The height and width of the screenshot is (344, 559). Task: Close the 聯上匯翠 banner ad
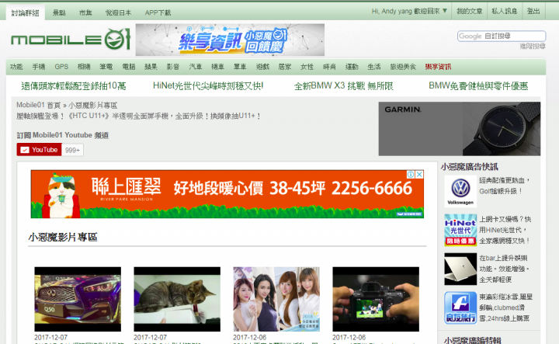tap(419, 174)
